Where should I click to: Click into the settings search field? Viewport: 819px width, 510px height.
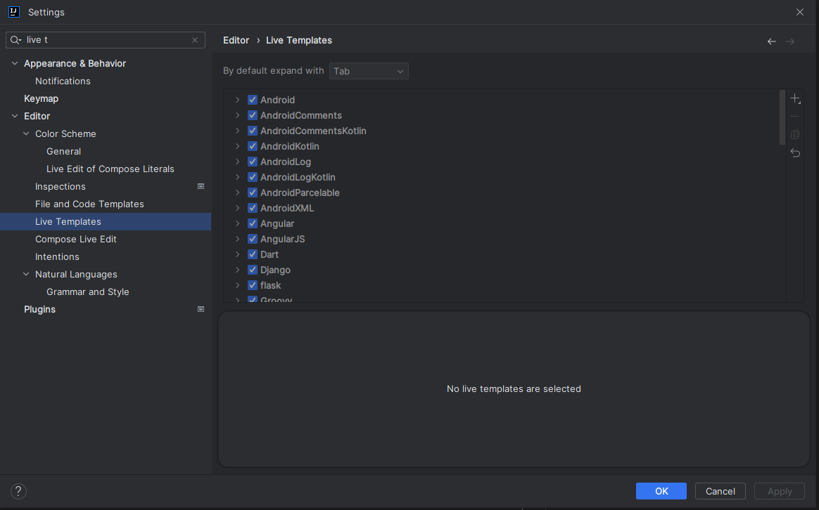click(106, 40)
